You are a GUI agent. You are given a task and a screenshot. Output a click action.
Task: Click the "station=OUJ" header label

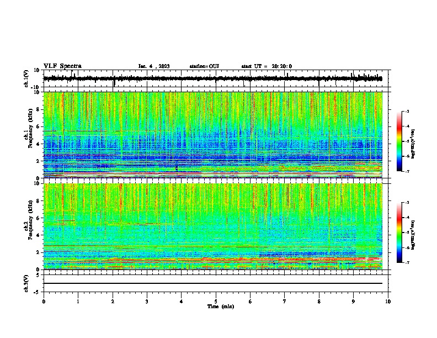coord(204,66)
